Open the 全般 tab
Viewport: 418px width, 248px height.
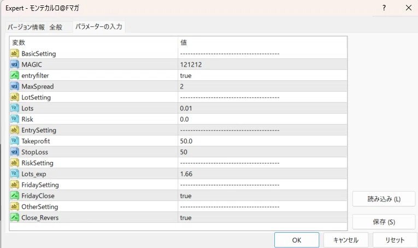click(56, 27)
